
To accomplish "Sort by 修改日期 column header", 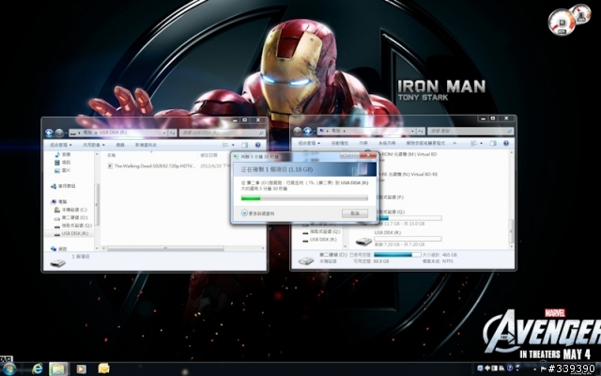I will coord(208,155).
